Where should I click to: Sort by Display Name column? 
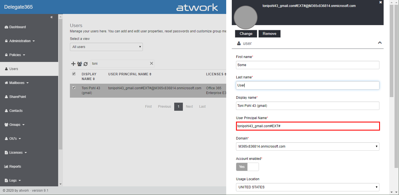pos(89,76)
